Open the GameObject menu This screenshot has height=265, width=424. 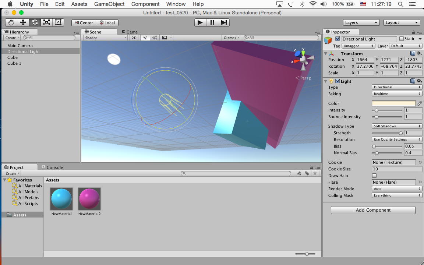point(109,4)
